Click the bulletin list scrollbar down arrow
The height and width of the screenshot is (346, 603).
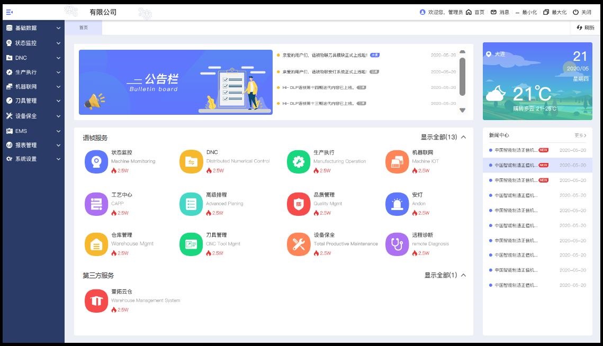[462, 111]
